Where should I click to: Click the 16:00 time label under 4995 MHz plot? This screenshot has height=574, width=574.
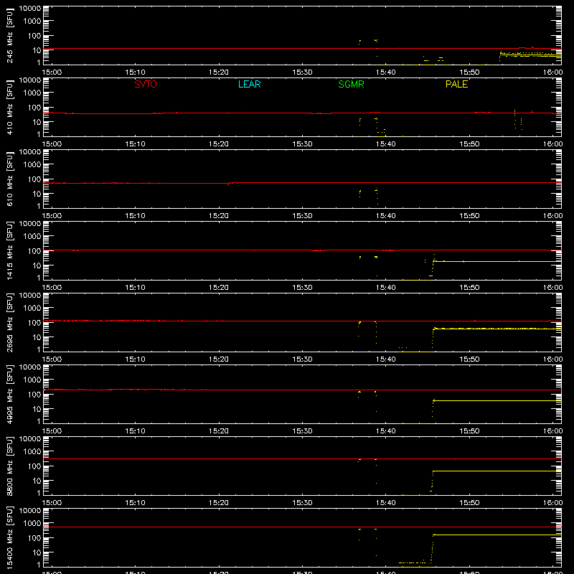tap(552, 431)
